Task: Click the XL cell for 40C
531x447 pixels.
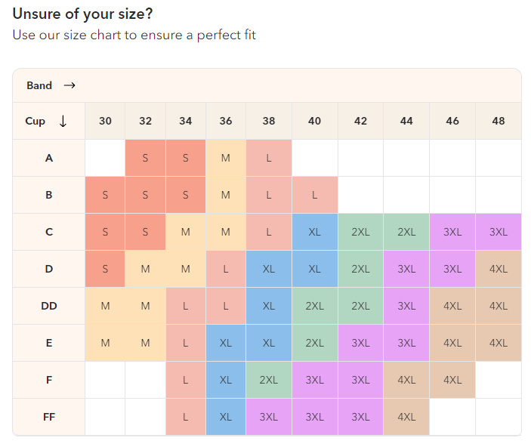Action: 314,232
